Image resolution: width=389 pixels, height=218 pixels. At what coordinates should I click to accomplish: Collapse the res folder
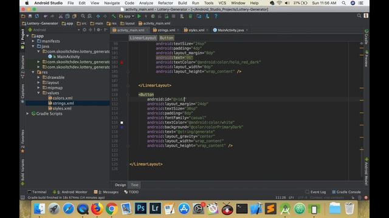click(x=33, y=72)
